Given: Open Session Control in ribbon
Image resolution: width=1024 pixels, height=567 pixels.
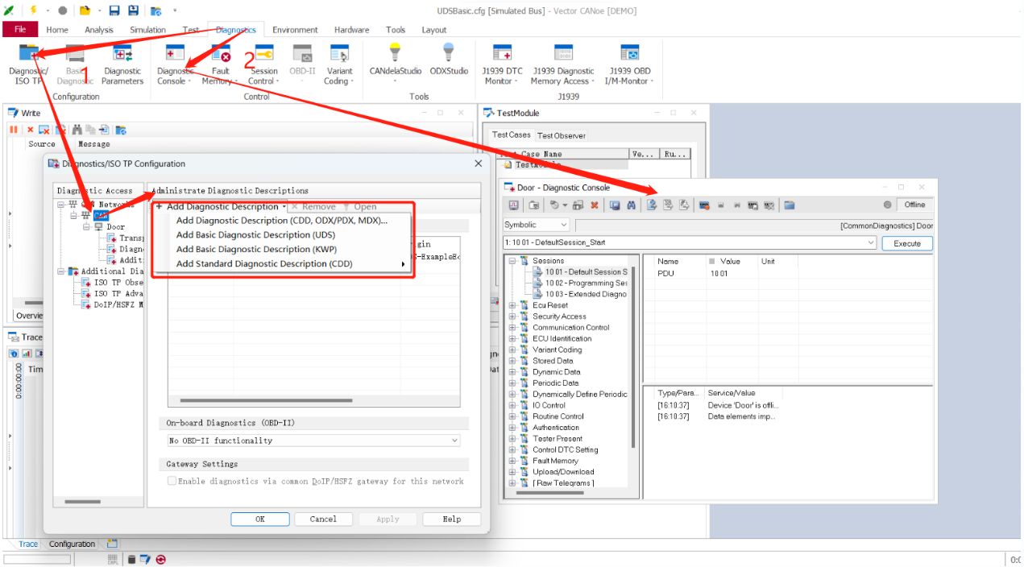Looking at the screenshot, I should pos(263,64).
